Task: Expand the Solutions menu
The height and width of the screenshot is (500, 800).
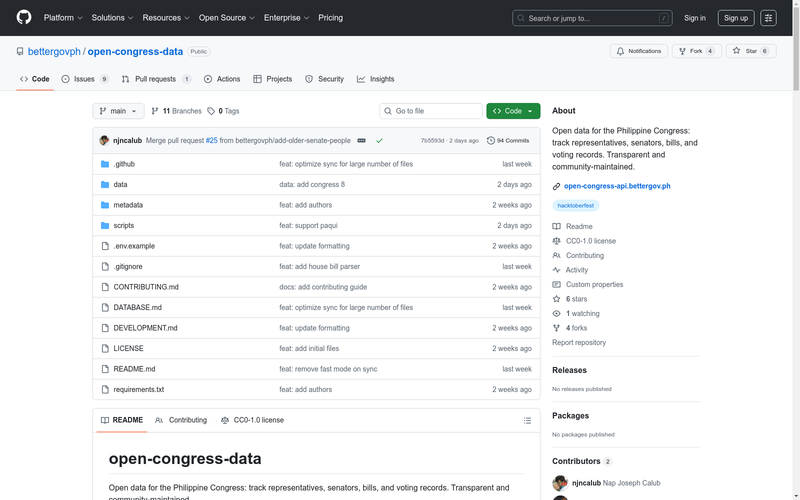Action: [112, 18]
